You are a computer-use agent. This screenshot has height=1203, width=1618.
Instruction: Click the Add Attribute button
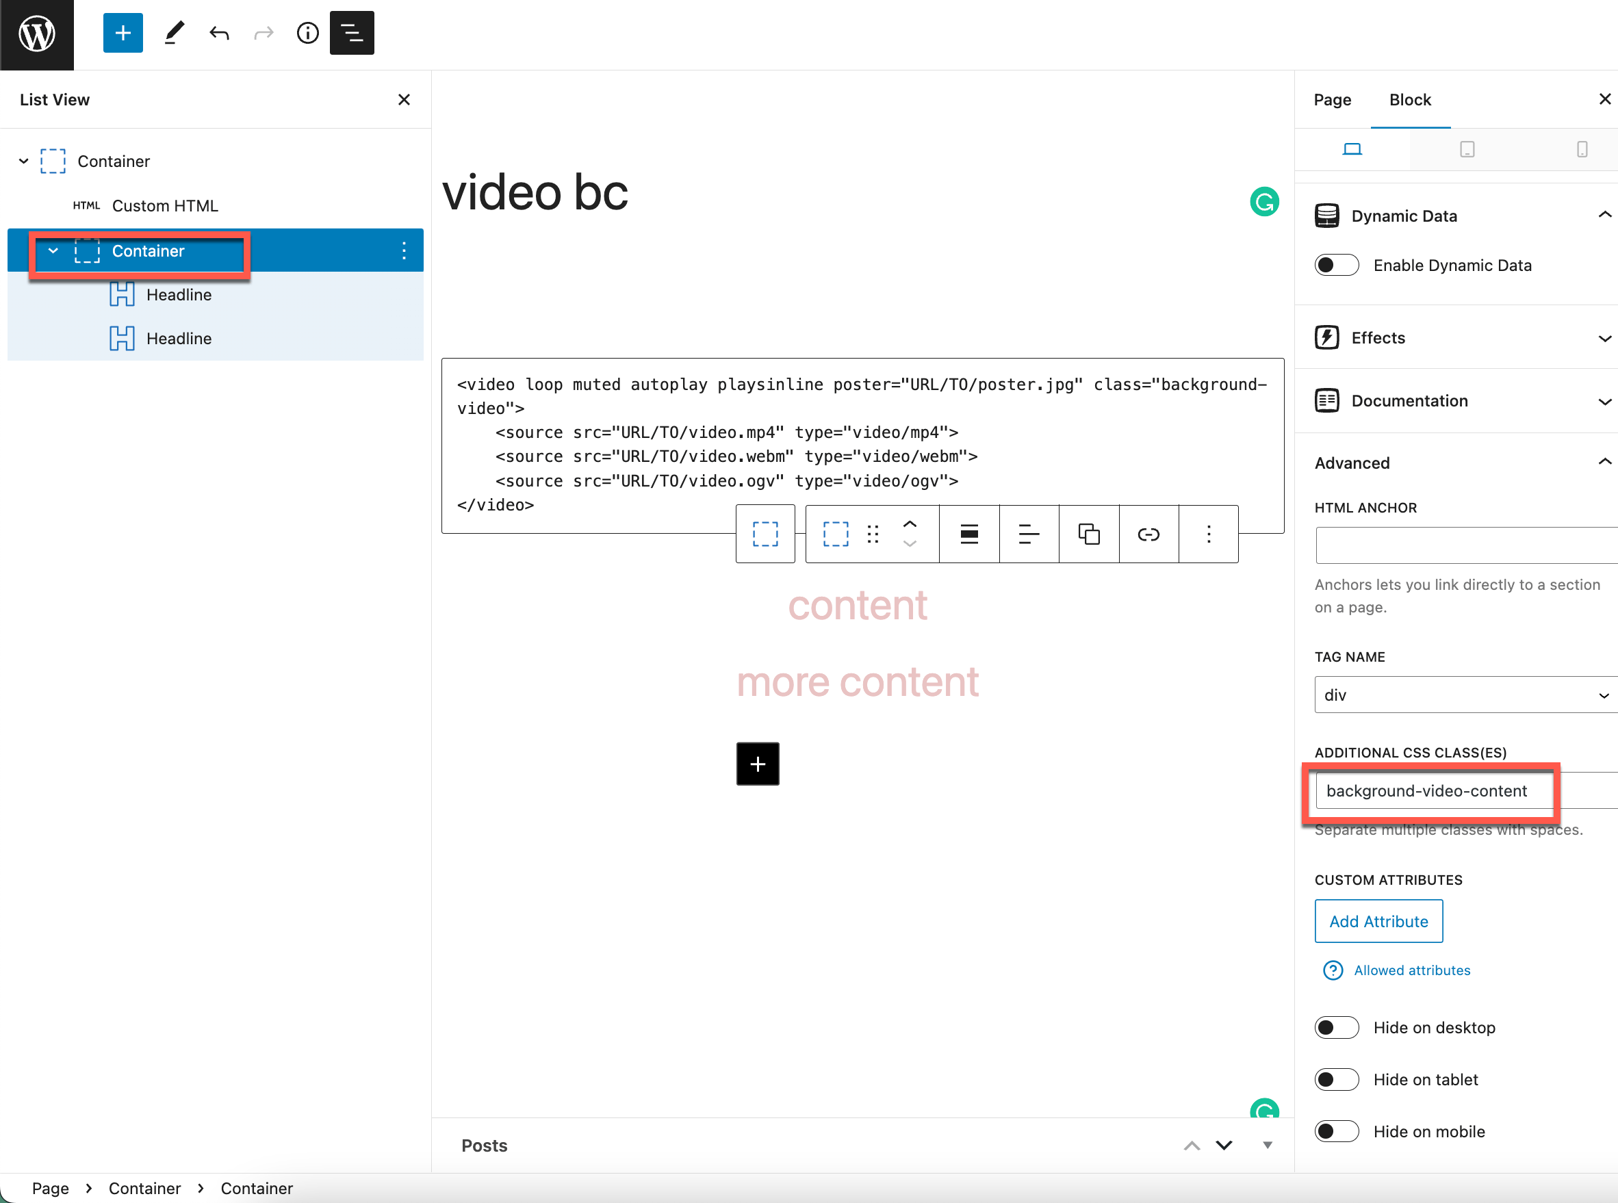click(1378, 921)
